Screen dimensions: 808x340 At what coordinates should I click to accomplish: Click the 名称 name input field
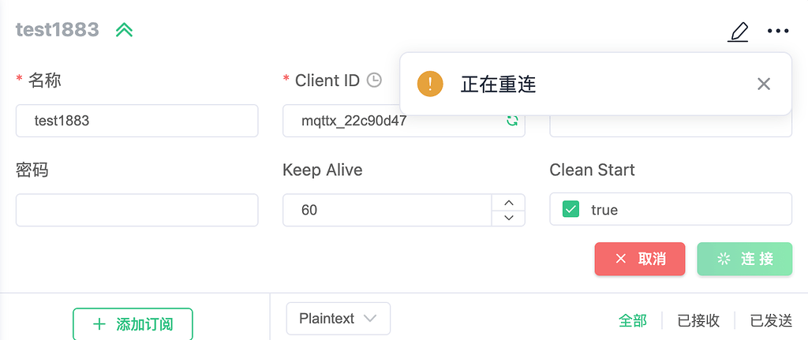tap(137, 121)
